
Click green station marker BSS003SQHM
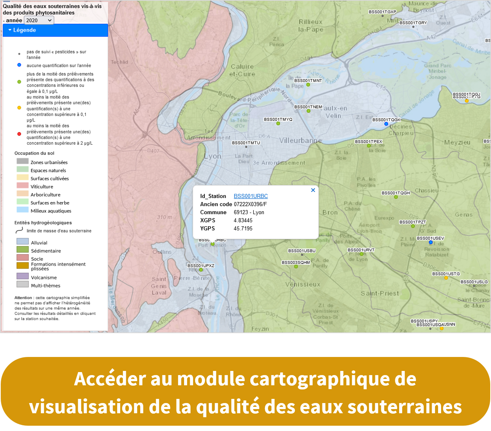tap(296, 267)
